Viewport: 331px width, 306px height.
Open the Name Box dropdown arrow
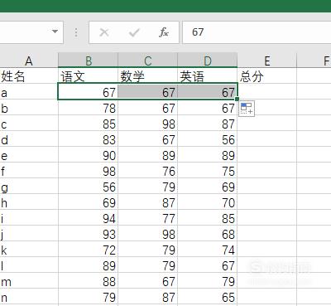pos(55,32)
